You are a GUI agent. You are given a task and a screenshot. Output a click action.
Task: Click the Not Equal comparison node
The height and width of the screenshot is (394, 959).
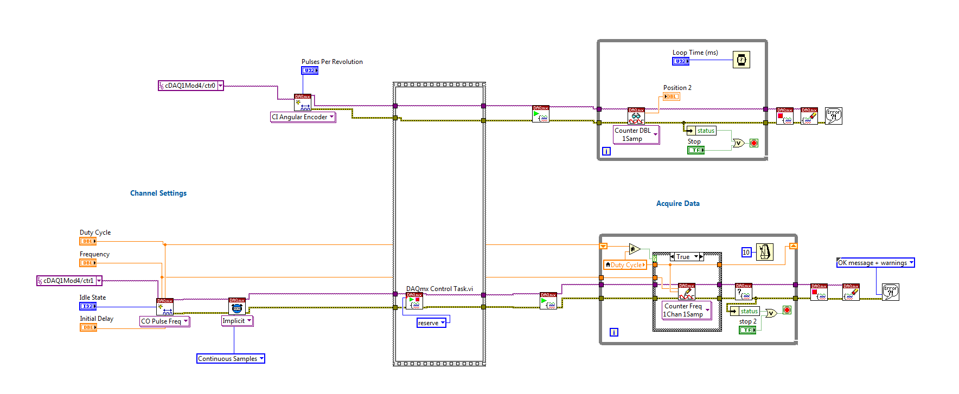coord(634,249)
